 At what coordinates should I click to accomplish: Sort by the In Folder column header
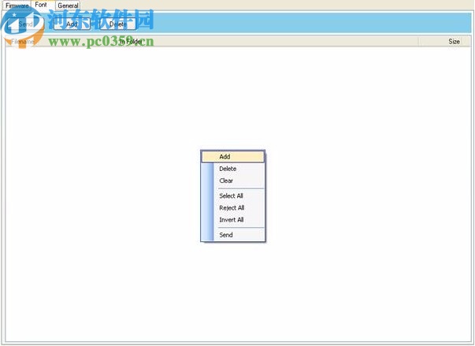pos(267,42)
